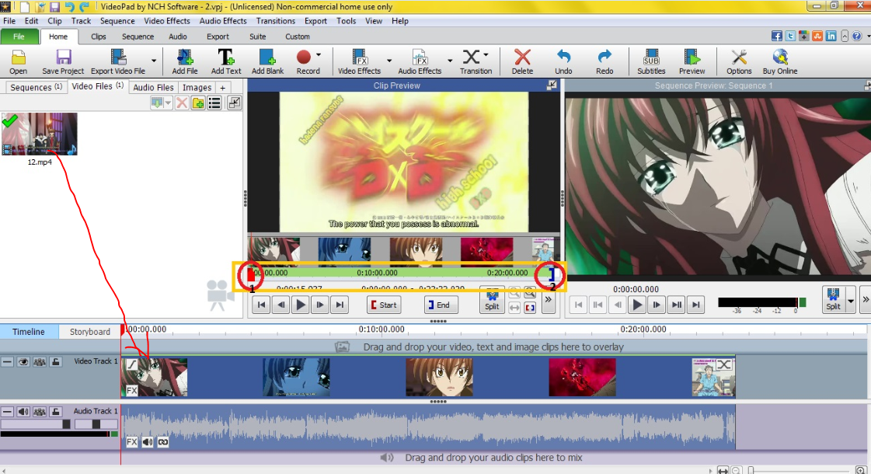Click the Redo toolbar icon
The width and height of the screenshot is (871, 474).
(604, 62)
